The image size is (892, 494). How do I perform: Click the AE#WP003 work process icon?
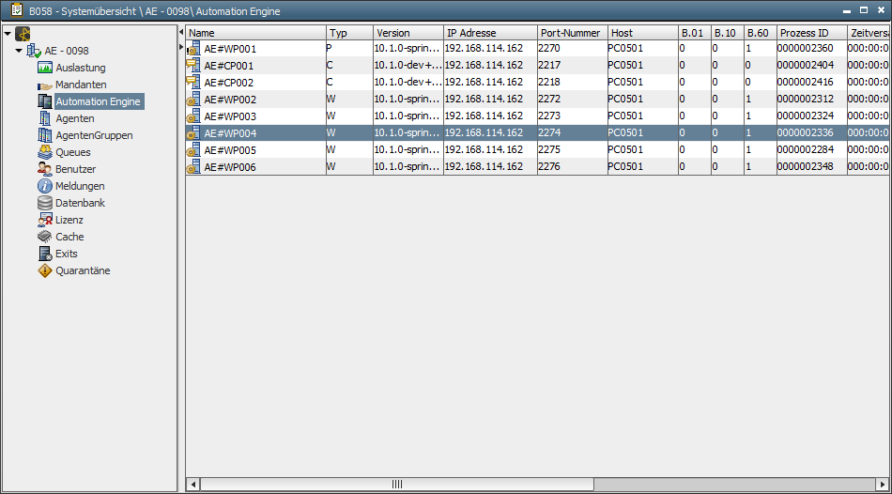click(193, 116)
